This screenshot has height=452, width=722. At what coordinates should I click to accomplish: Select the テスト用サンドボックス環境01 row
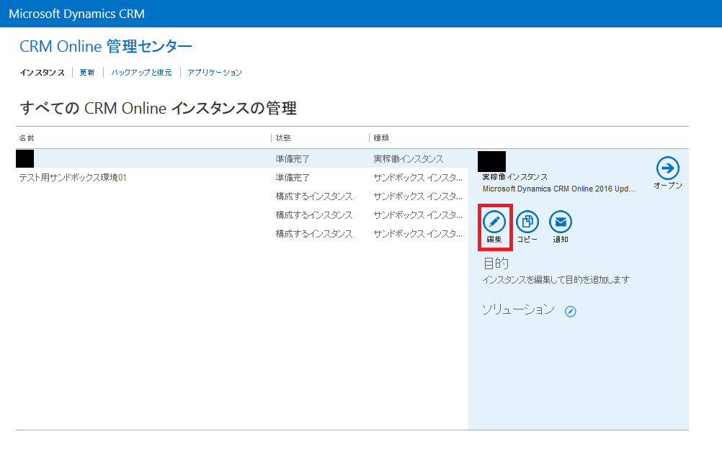pyautogui.click(x=241, y=178)
